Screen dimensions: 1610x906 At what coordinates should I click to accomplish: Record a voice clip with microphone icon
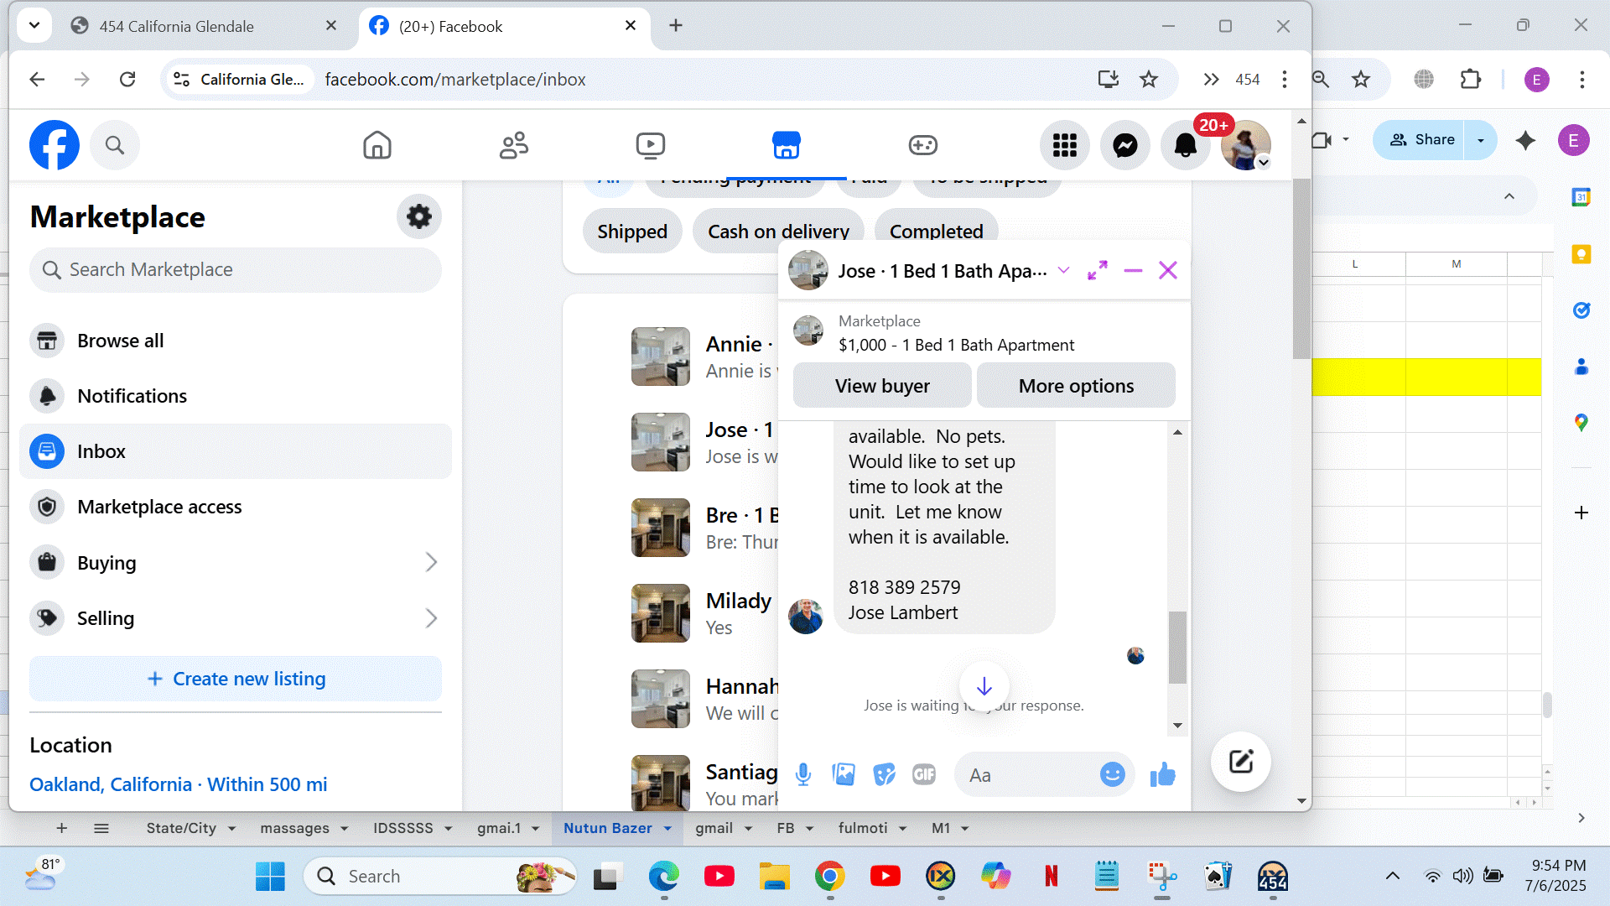[802, 774]
